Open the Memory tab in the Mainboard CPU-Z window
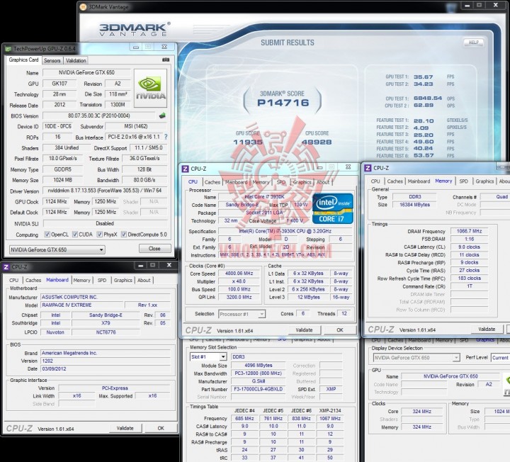 click(81, 280)
